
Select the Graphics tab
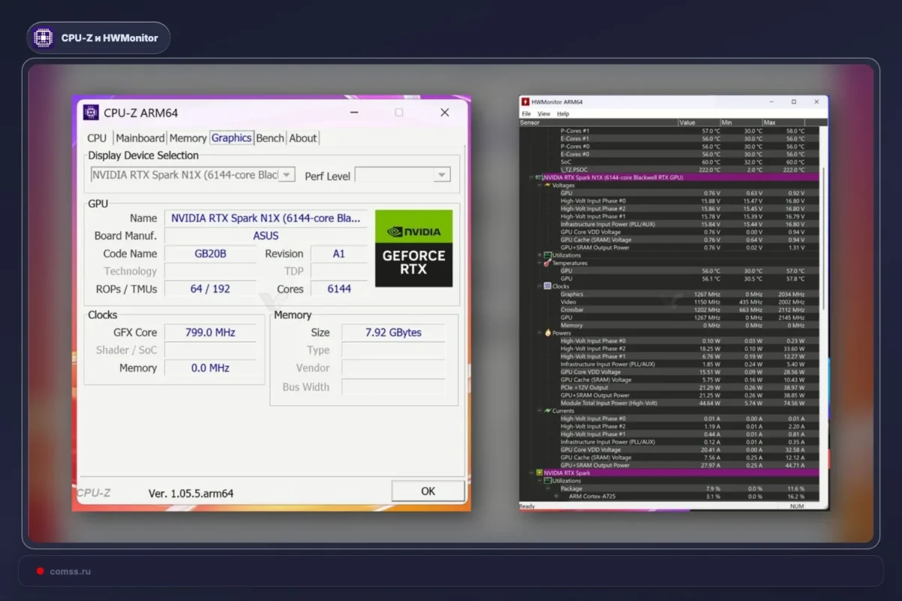click(232, 137)
